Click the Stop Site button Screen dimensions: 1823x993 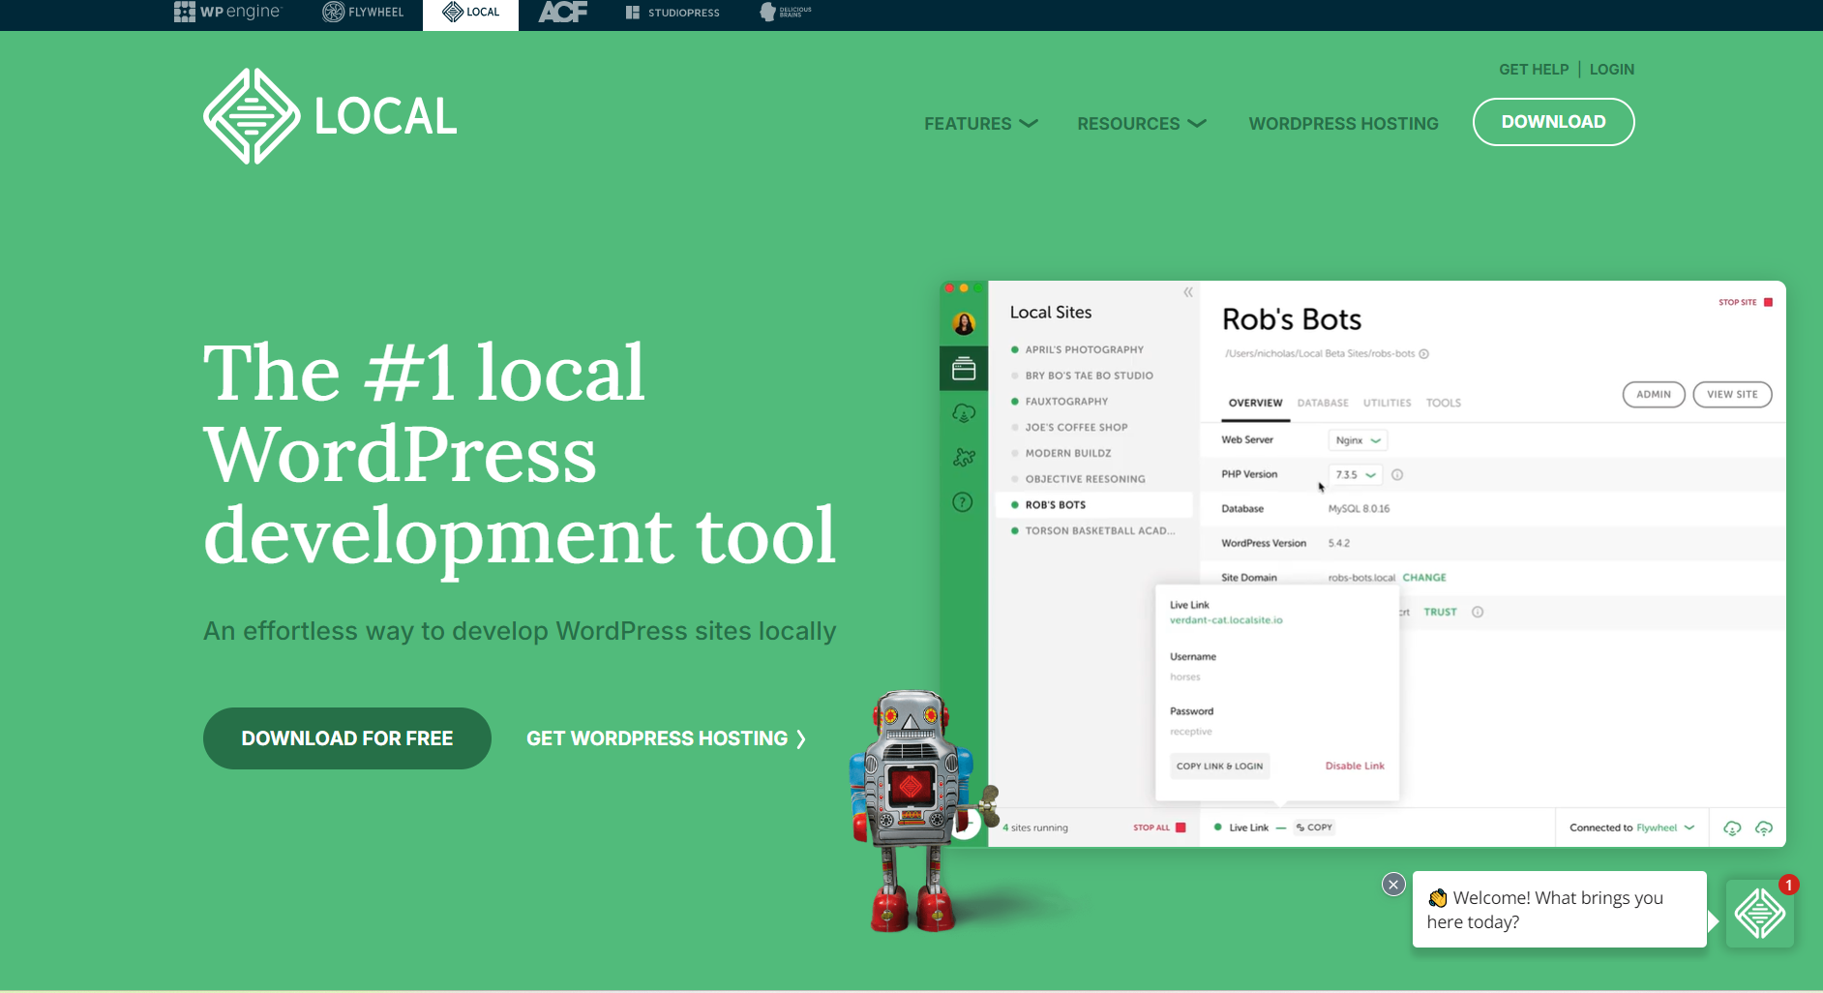point(1746,302)
